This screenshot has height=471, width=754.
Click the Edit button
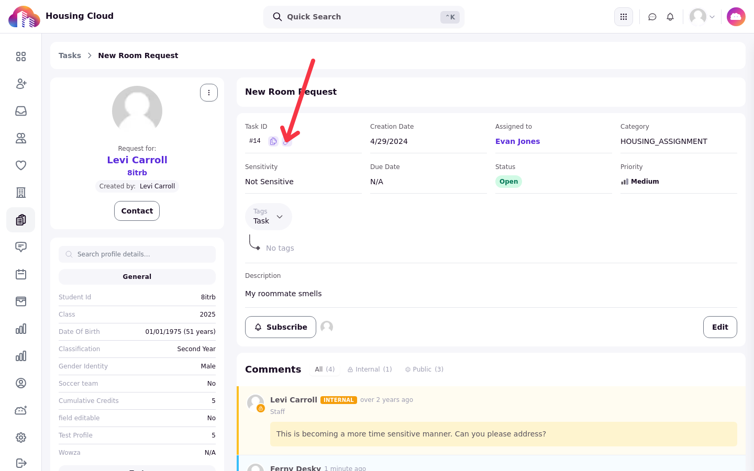tap(720, 327)
